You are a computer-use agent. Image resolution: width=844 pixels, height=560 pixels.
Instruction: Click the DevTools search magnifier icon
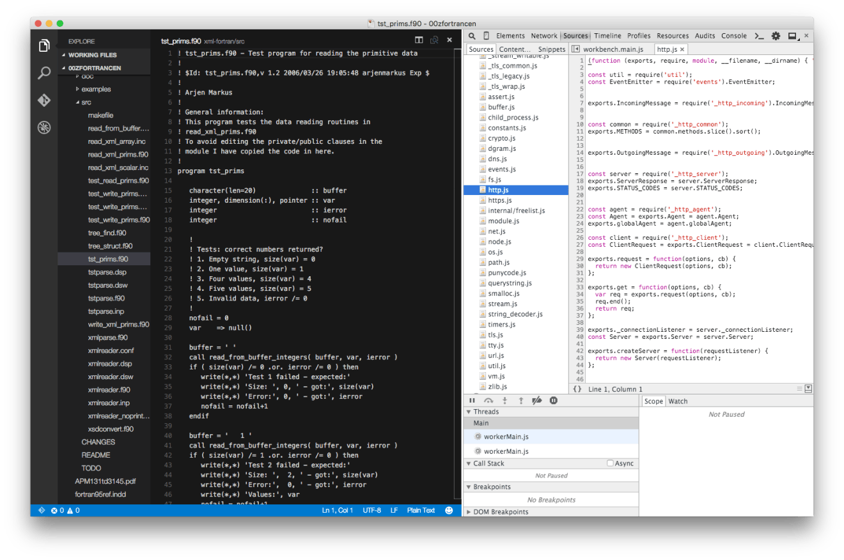[472, 36]
